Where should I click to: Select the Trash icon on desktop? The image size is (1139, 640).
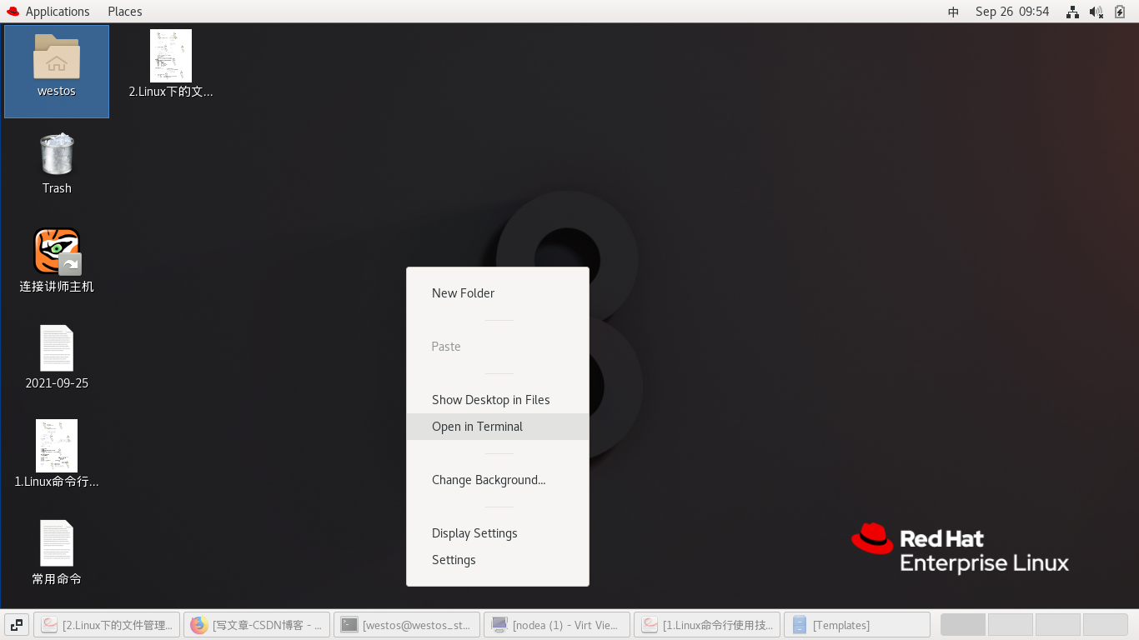click(x=57, y=154)
